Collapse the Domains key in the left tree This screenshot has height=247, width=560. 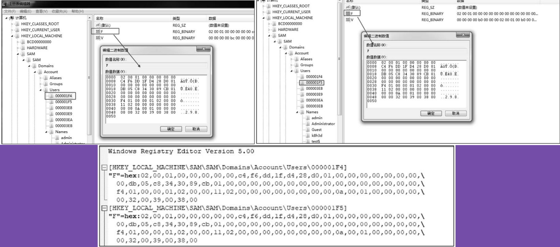(29, 66)
